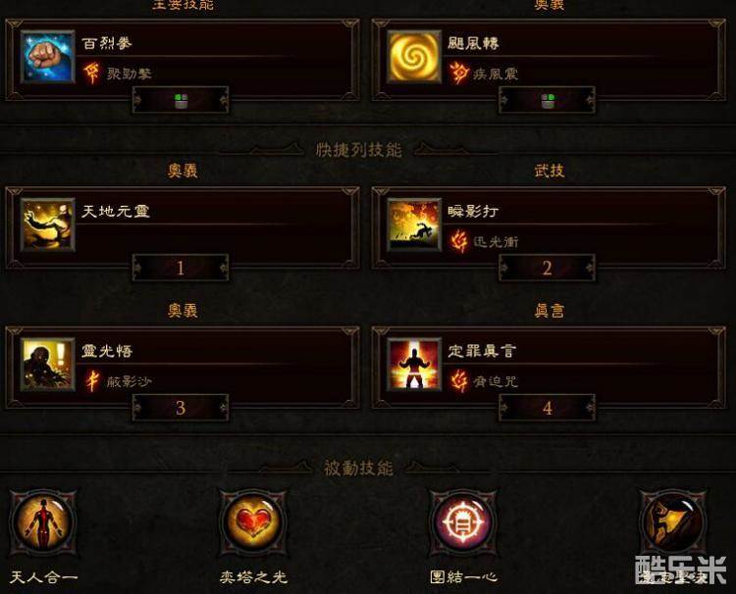Click the 武技 category label above 瞬影打
The height and width of the screenshot is (594, 736).
coord(550,171)
